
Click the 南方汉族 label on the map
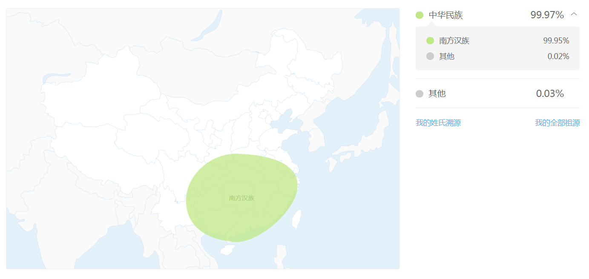coord(241,198)
